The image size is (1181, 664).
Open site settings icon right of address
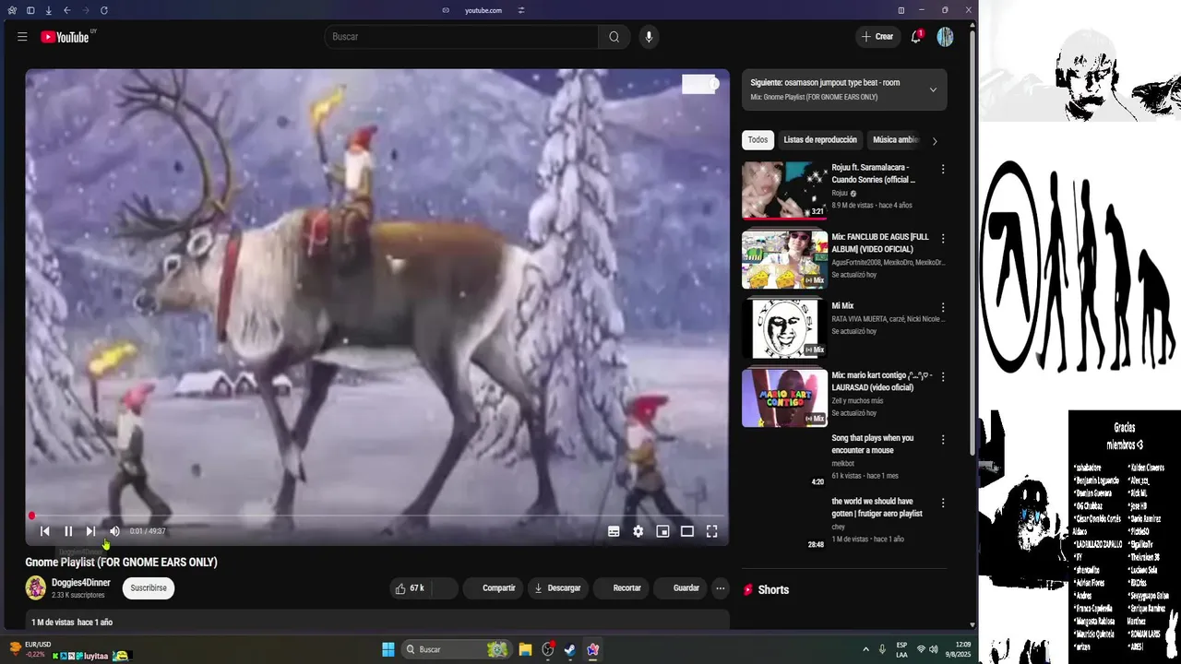point(521,10)
